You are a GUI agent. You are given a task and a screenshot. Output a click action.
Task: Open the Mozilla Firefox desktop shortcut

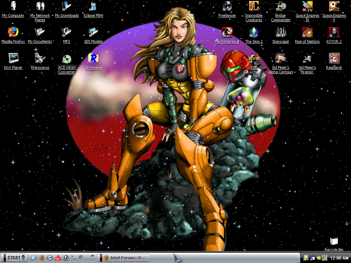click(x=13, y=33)
